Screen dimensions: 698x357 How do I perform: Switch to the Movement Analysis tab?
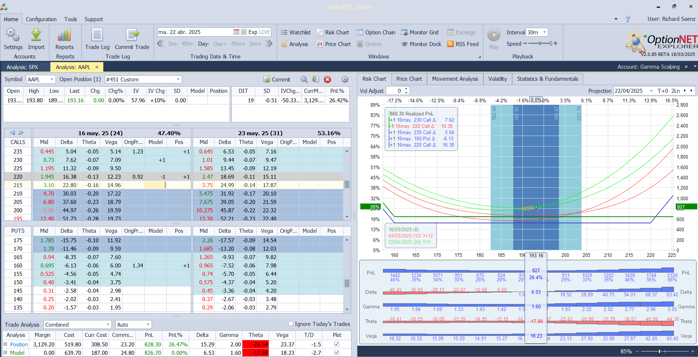(x=455, y=79)
